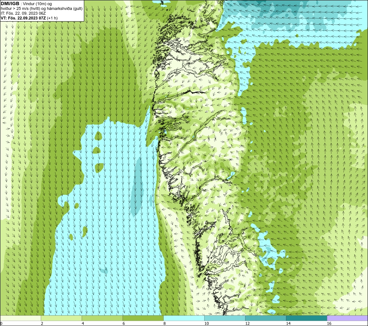This screenshot has height=326, width=368.
Task: Click the 4–6 m/s green legend swatch
Action: tap(102, 318)
